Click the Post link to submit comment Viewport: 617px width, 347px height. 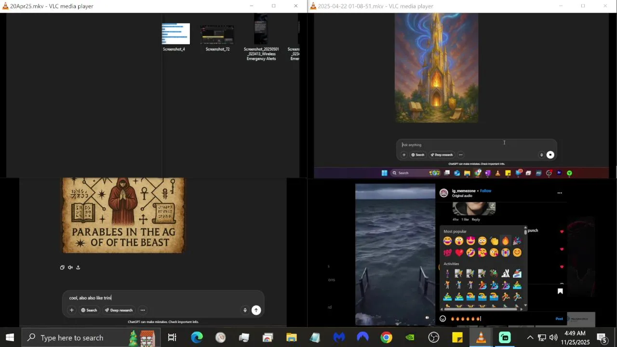(x=559, y=319)
